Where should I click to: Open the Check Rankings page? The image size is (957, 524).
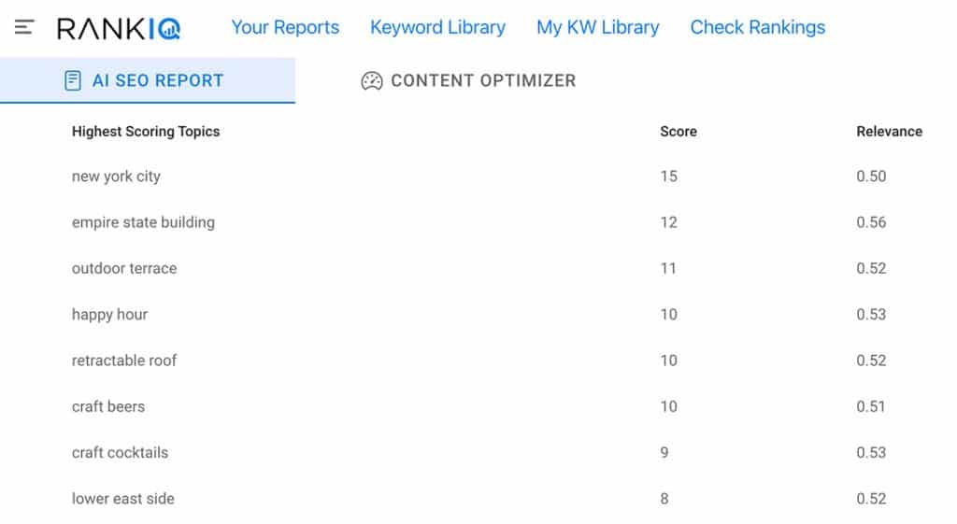click(x=757, y=27)
